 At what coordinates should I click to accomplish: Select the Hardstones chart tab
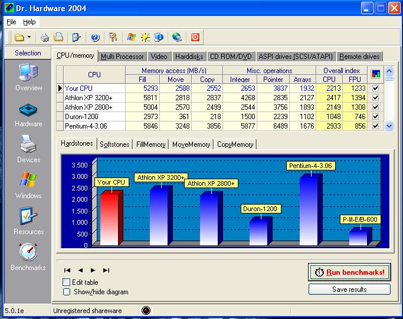(77, 143)
